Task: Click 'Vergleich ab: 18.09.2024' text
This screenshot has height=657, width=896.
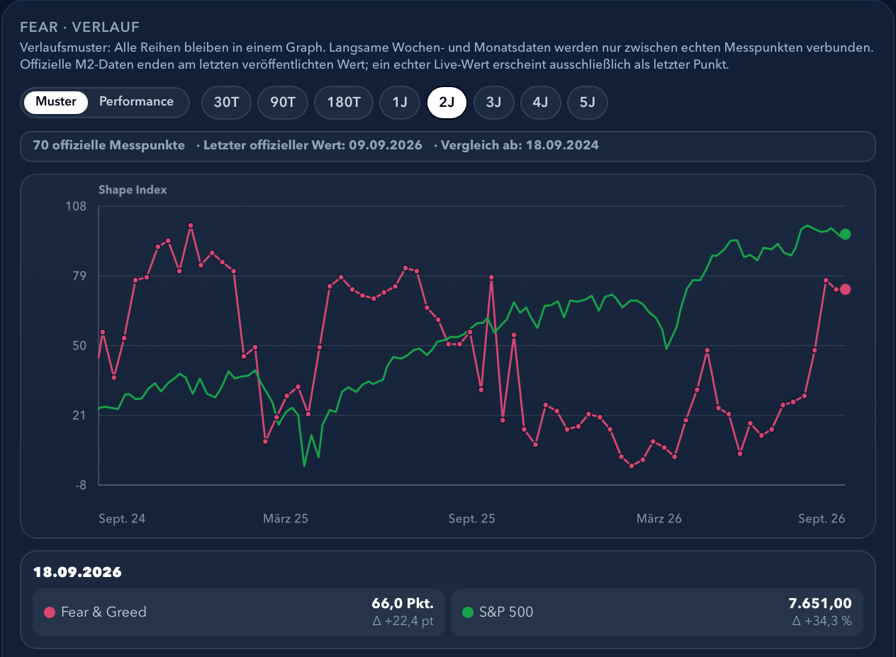Action: coord(520,146)
